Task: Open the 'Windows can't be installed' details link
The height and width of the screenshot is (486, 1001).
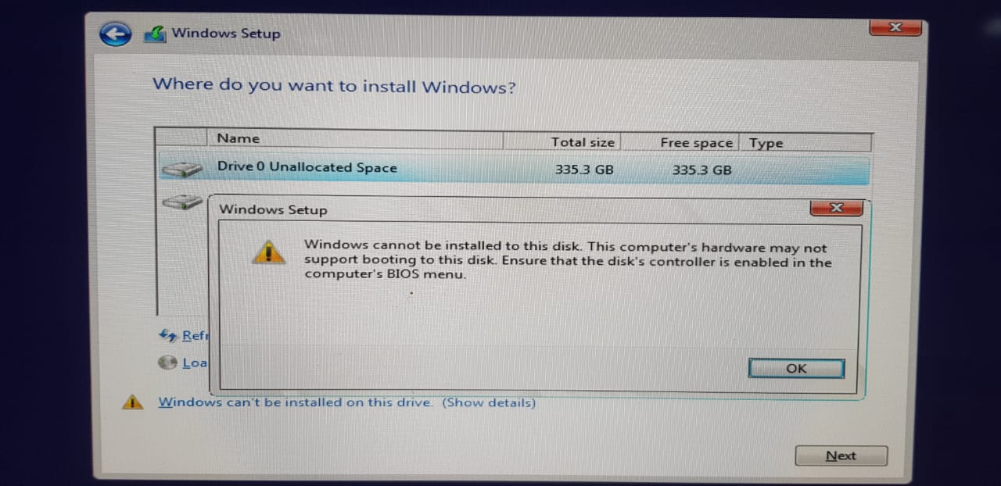Action: coord(347,402)
